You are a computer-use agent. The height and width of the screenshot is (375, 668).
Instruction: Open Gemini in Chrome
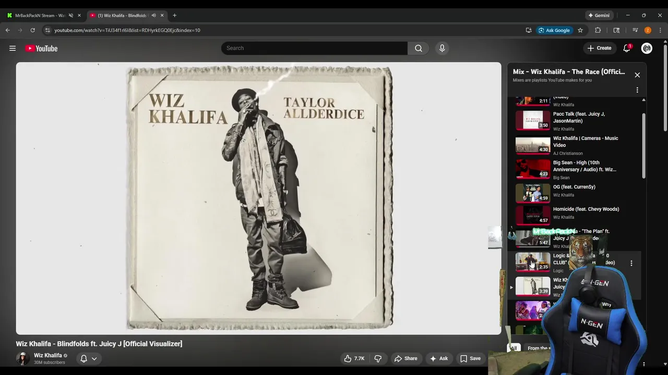(x=599, y=15)
